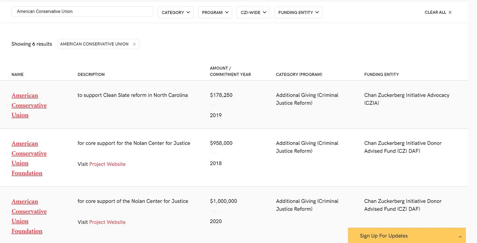
Task: Select the $958,000 amount
Action: [221, 143]
